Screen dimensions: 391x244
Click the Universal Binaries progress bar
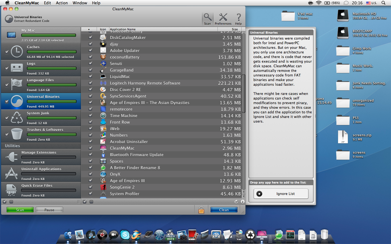[x=52, y=101]
